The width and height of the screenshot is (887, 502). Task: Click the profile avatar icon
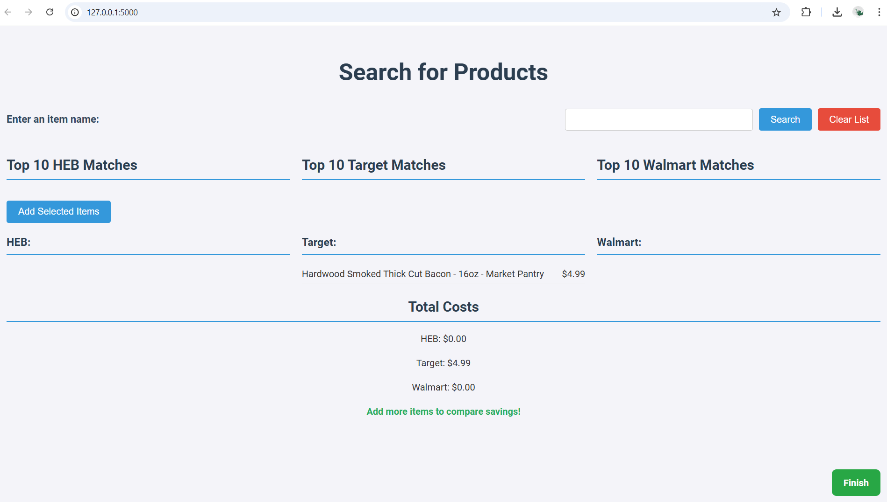tap(858, 12)
